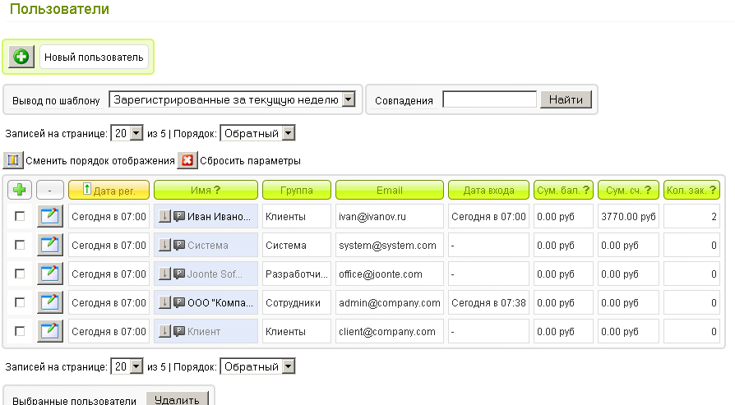
Task: Click email cell system@system.com
Action: (390, 245)
